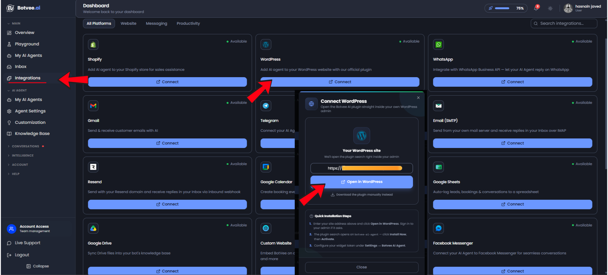Toggle light/dark theme sun icon
608x275 pixels.
(x=550, y=8)
